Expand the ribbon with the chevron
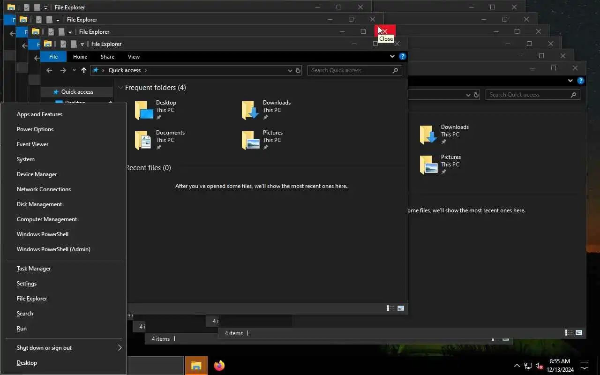The height and width of the screenshot is (375, 600). 392,56
